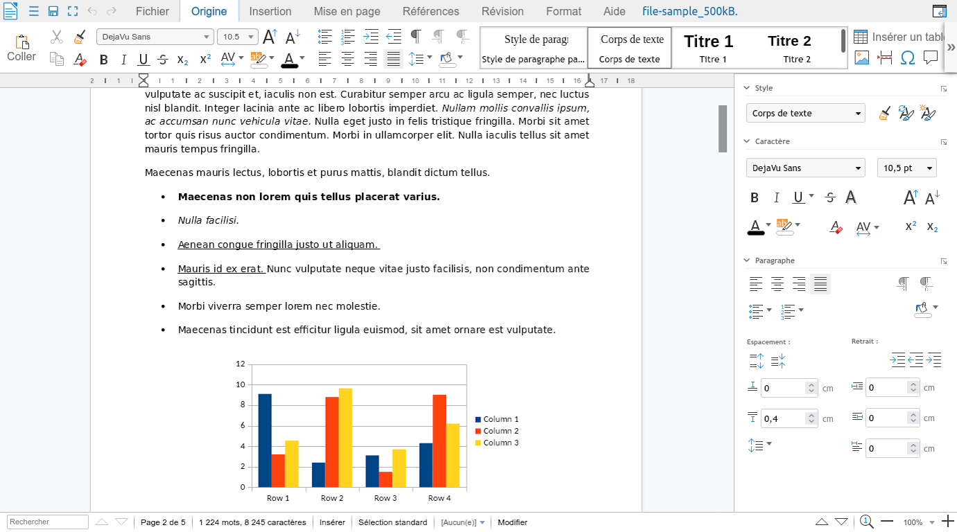
Task: Open the Aide tab
Action: tap(614, 11)
